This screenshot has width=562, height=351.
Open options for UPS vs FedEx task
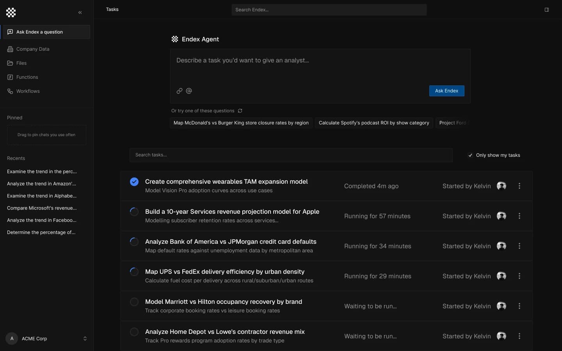[x=519, y=276]
